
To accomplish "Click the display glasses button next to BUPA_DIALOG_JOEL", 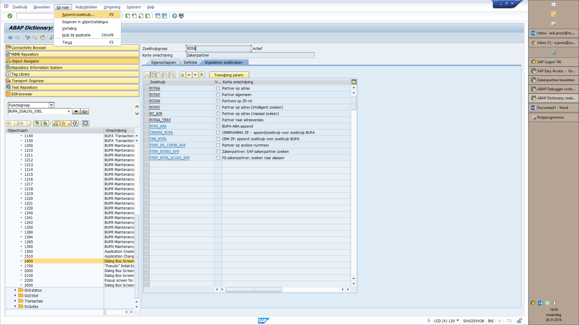I will pyautogui.click(x=85, y=111).
